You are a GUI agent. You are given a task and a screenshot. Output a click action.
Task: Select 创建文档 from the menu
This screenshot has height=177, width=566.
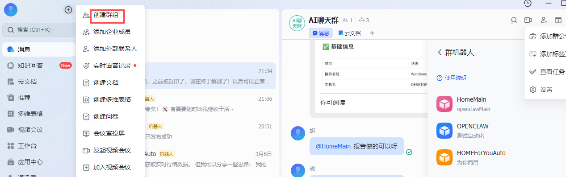coord(110,82)
